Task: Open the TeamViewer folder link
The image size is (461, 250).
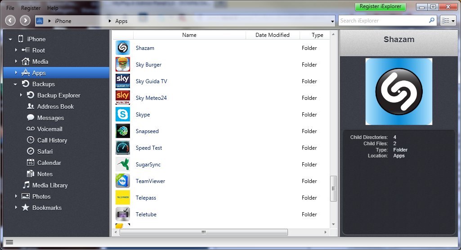Action: 150,181
